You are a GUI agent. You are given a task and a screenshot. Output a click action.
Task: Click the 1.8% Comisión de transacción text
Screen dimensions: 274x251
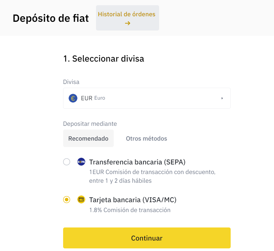(130, 210)
